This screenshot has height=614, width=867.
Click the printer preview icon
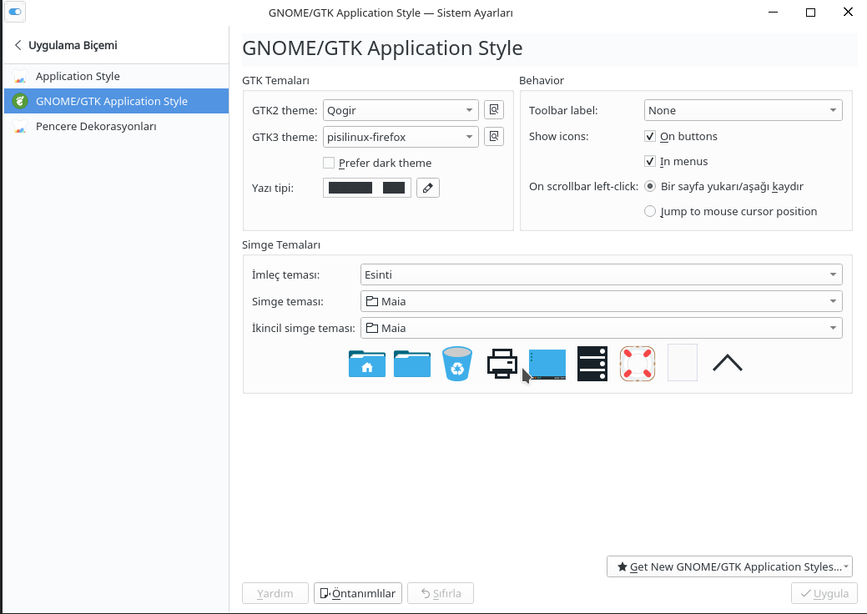click(x=502, y=364)
